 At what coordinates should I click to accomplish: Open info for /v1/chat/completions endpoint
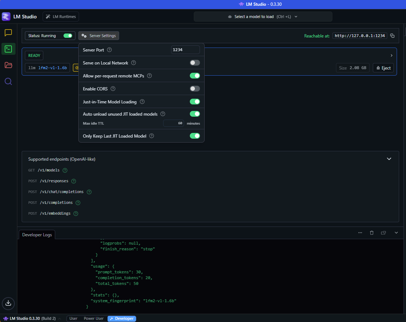[89, 192]
